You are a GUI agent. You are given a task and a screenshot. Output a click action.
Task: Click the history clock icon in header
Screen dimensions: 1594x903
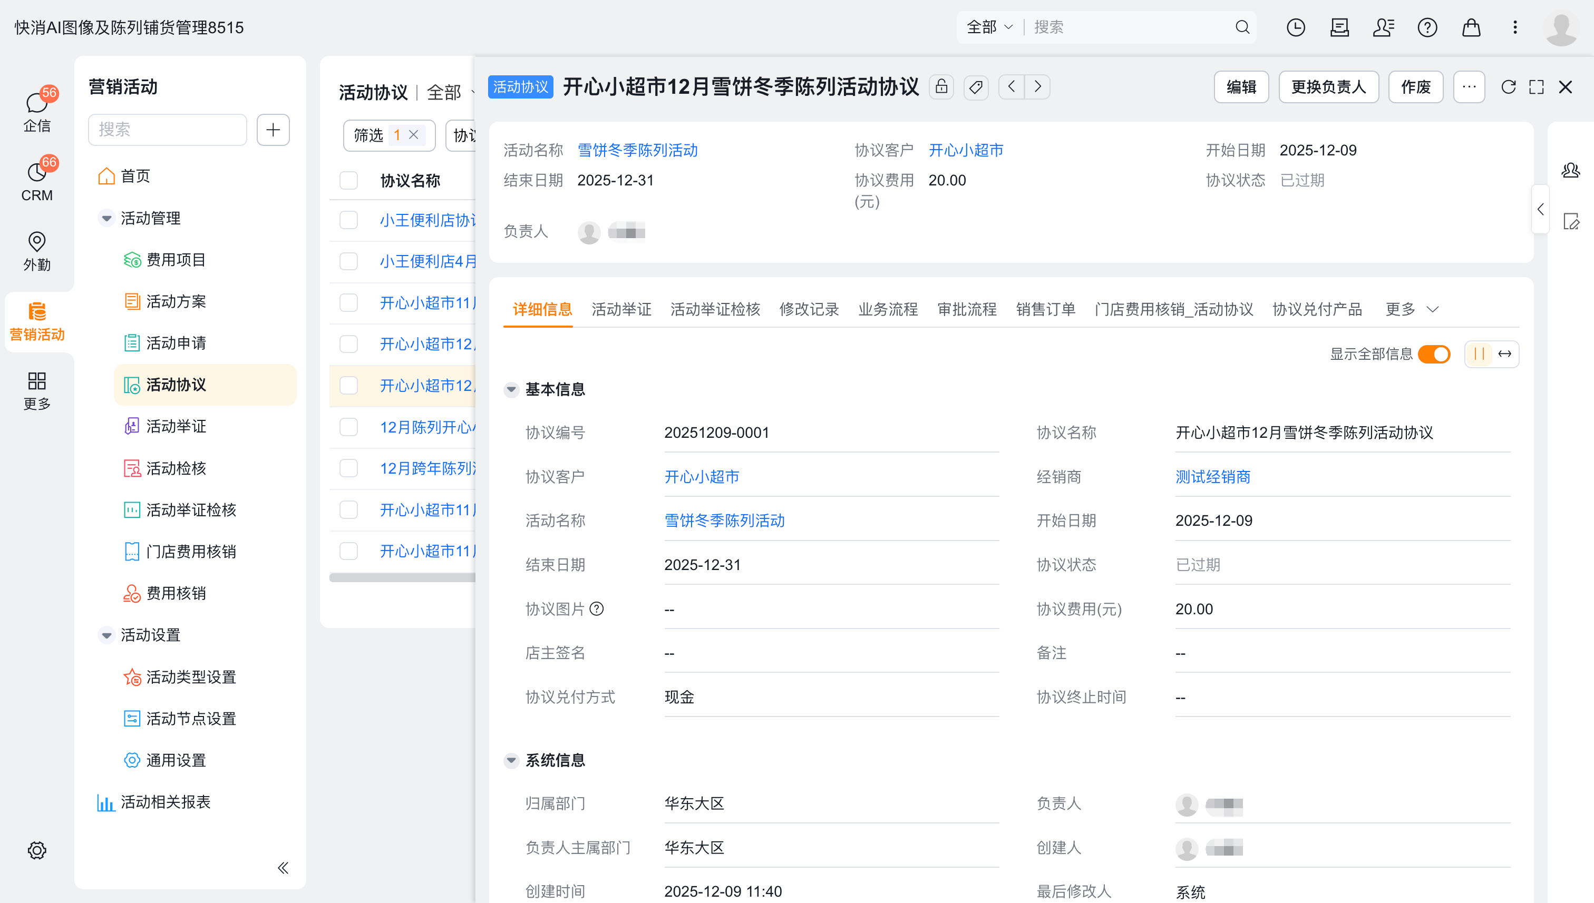tap(1296, 27)
